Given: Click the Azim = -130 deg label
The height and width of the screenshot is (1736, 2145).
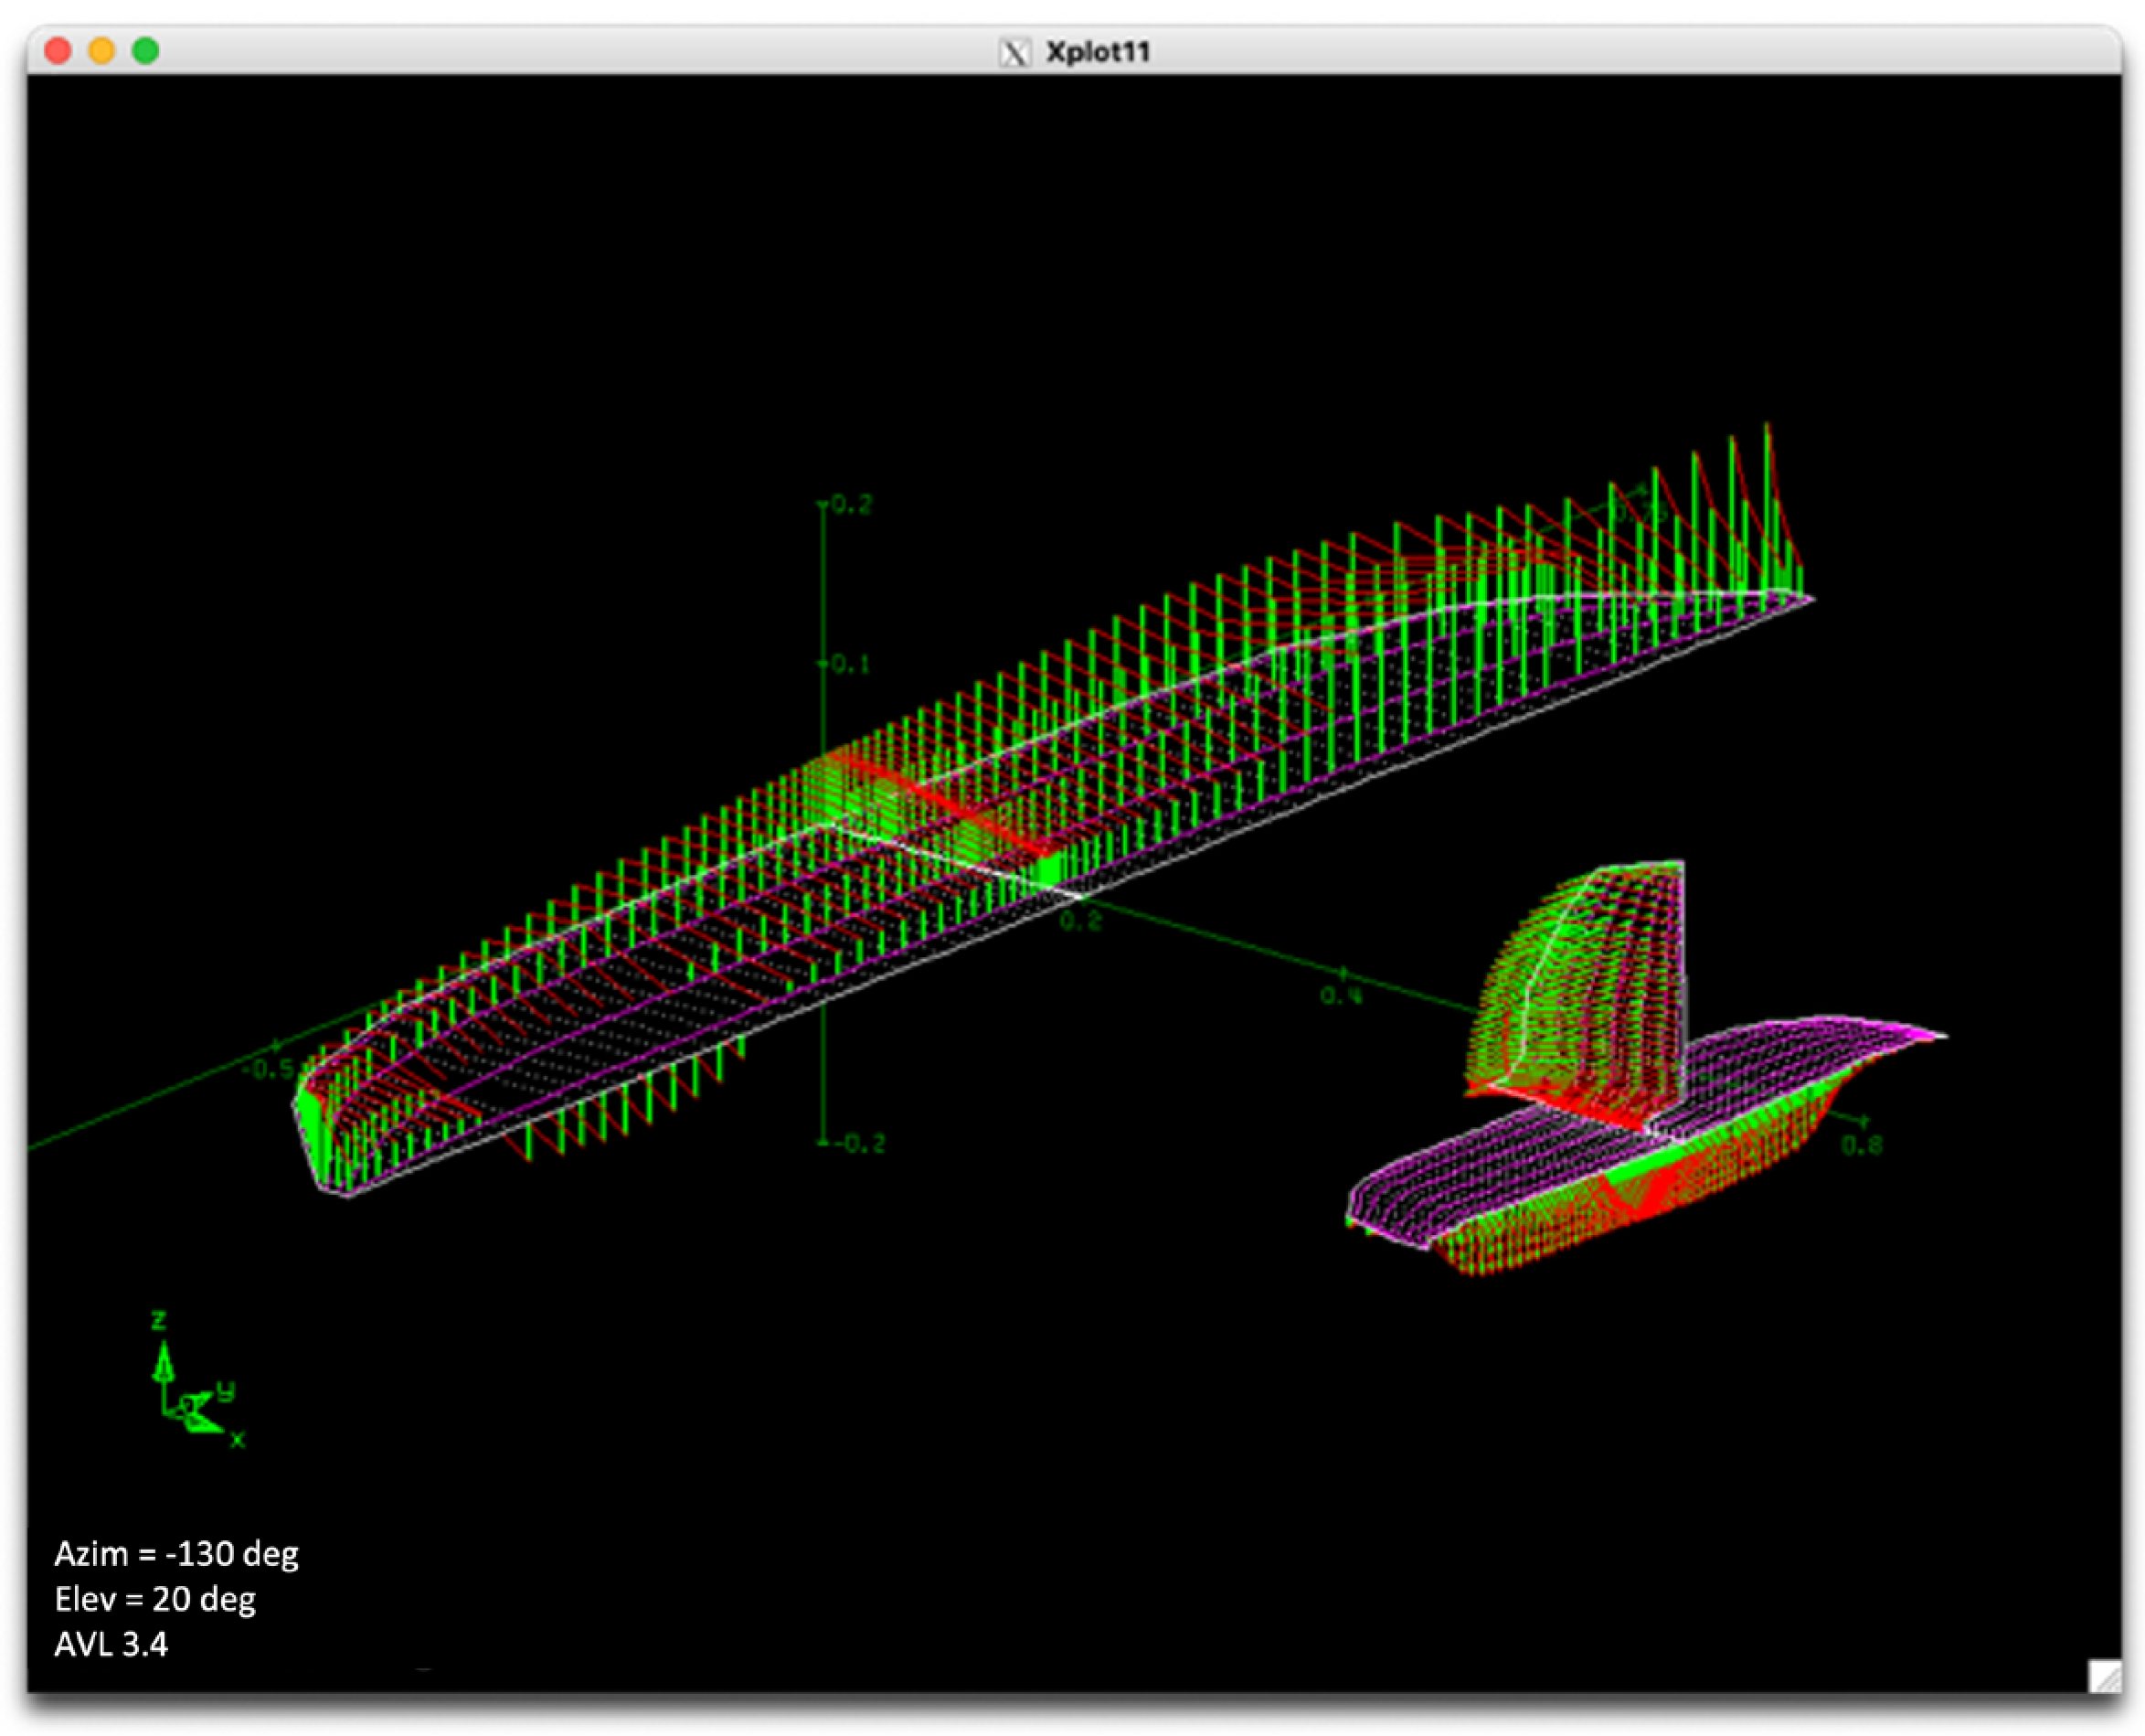Looking at the screenshot, I should 175,1554.
